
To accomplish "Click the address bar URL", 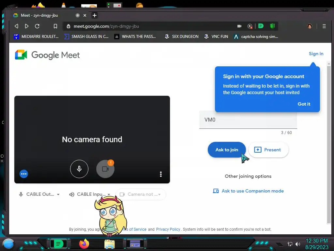I will pyautogui.click(x=106, y=26).
